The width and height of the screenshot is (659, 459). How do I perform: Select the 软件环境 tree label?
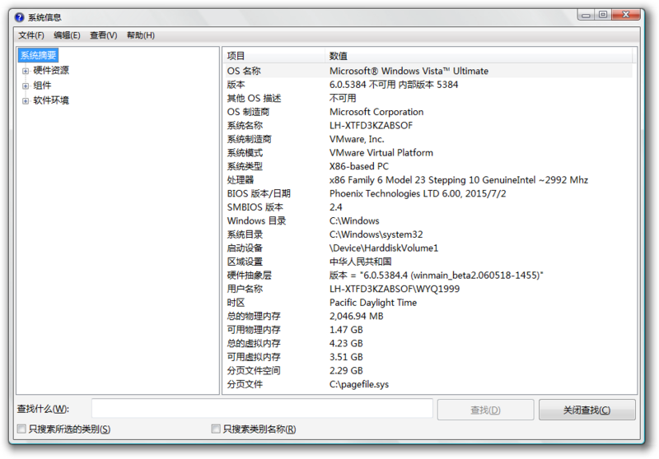coord(51,100)
